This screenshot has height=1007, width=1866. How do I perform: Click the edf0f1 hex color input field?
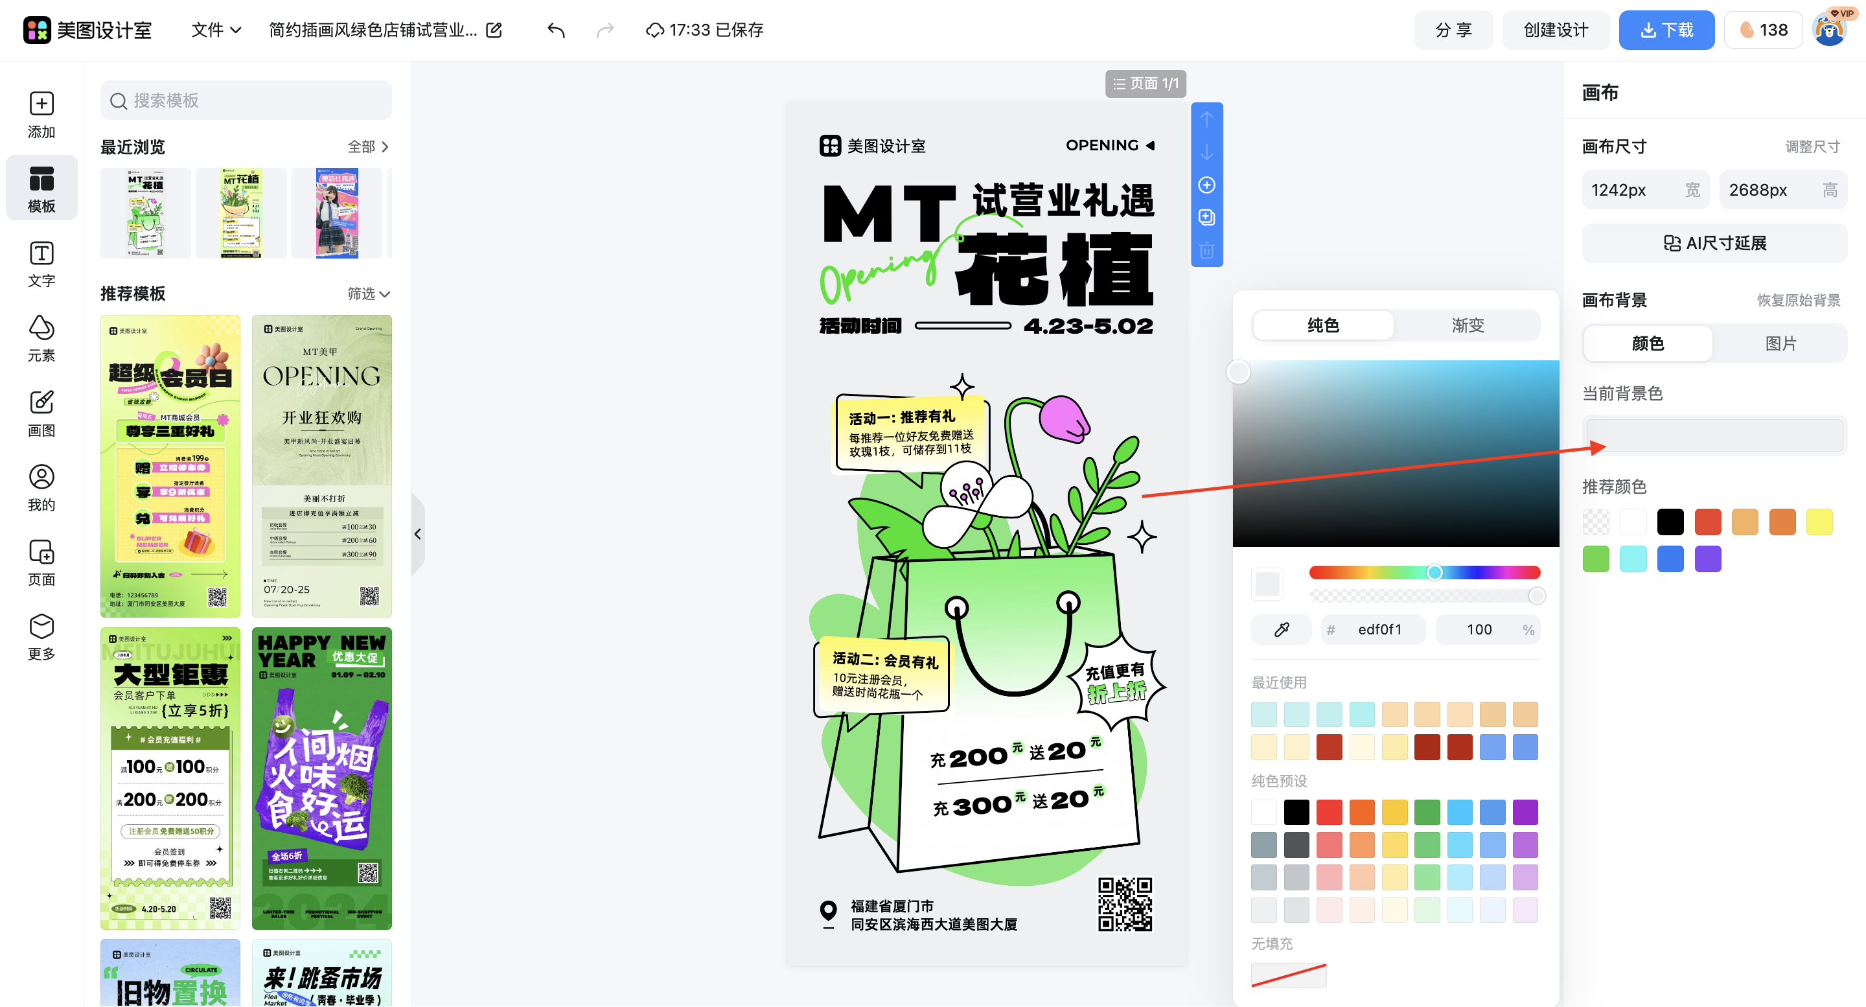[x=1379, y=629]
